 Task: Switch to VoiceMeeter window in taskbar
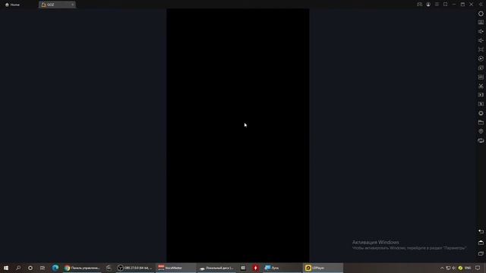point(175,268)
